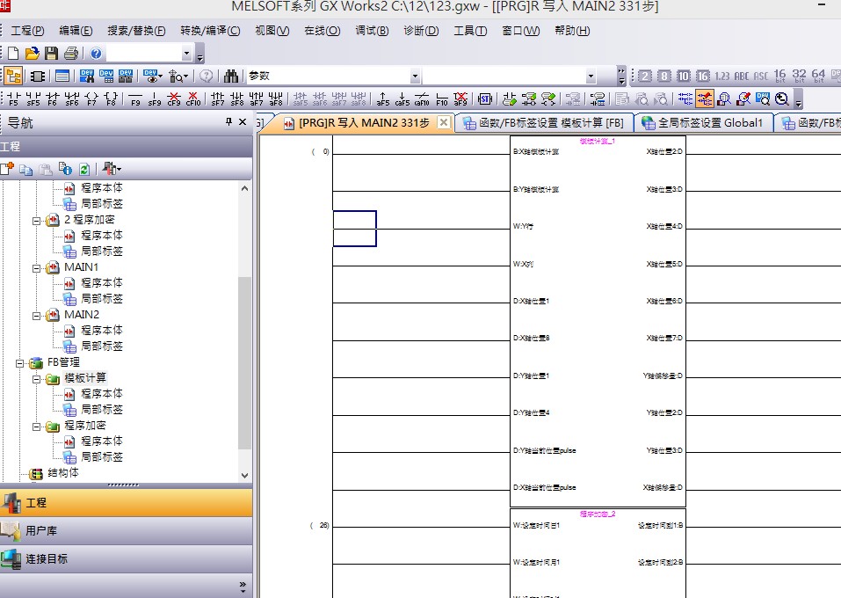Toggle the highlighted monitor mode toolbar button
The image size is (841, 598).
pyautogui.click(x=705, y=98)
